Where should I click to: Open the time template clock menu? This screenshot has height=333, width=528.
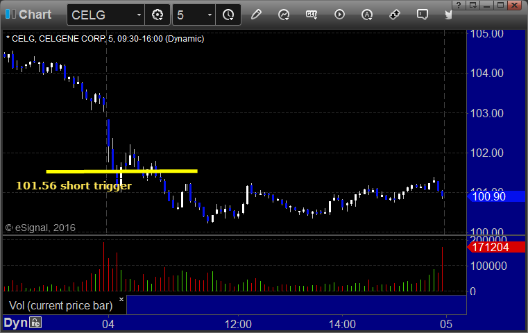coord(228,15)
